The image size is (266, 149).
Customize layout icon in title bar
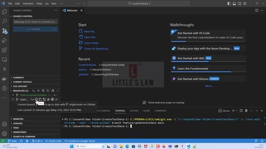pyautogui.click(x=245, y=3)
